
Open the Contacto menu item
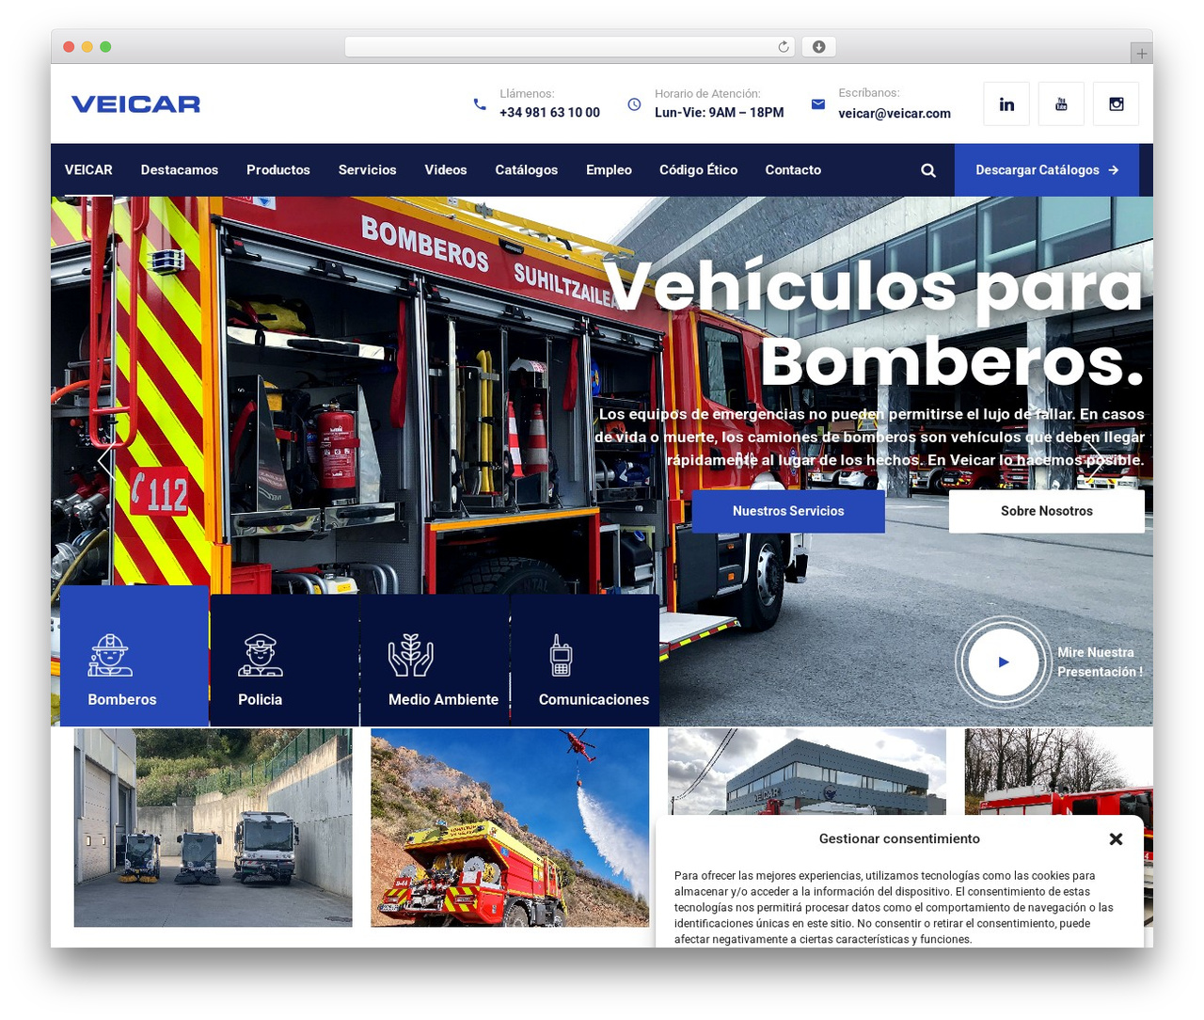(x=793, y=170)
